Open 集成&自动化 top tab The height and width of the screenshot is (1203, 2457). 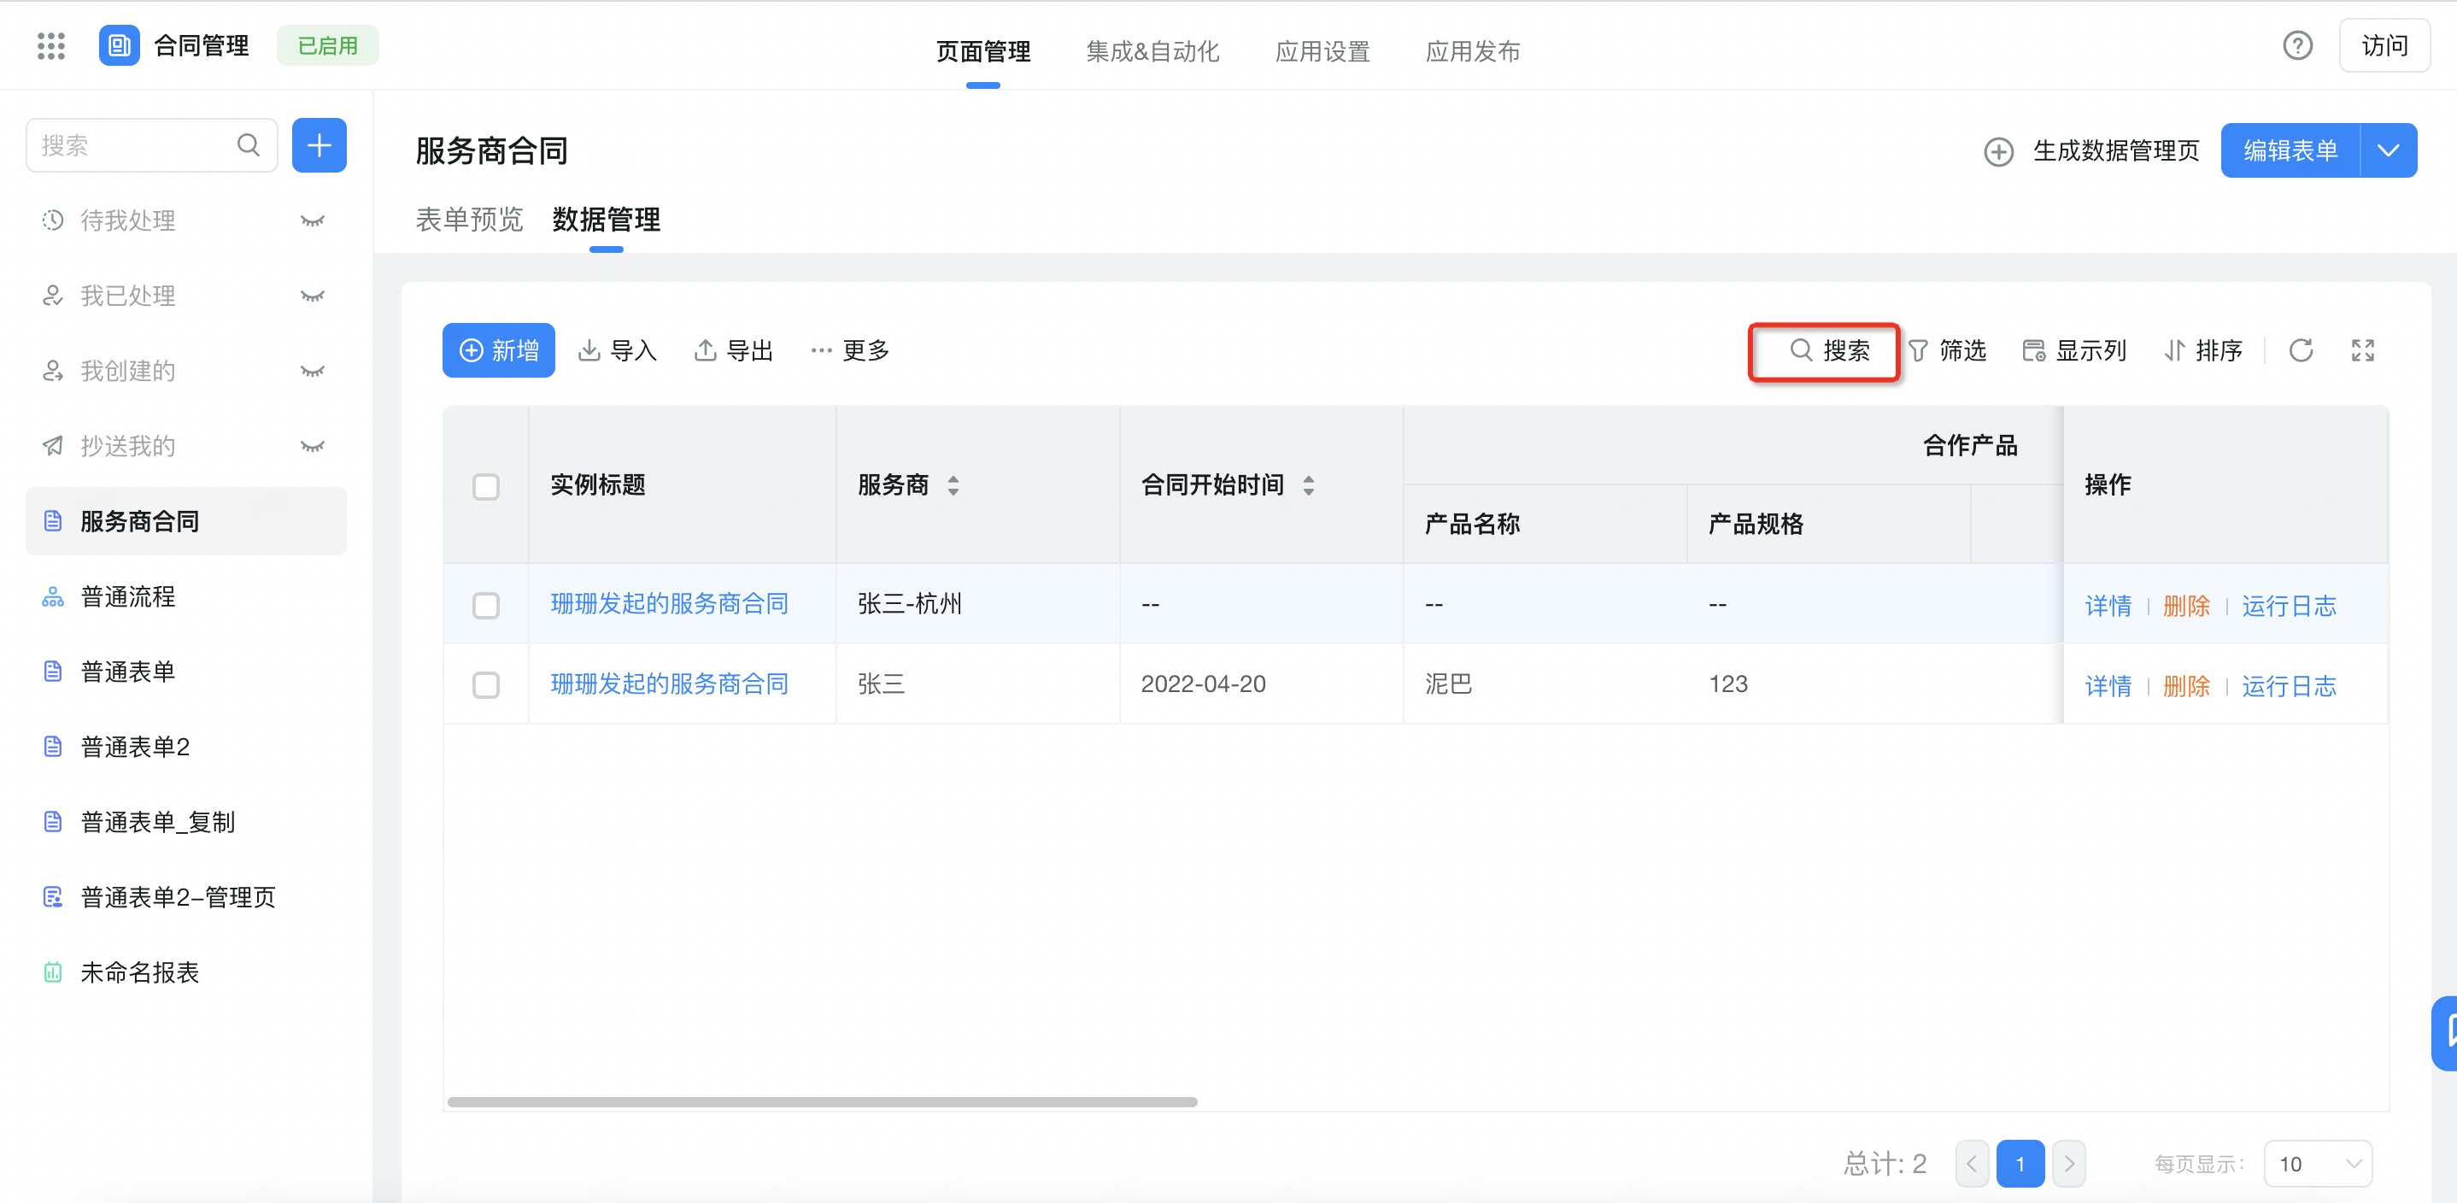1152,50
